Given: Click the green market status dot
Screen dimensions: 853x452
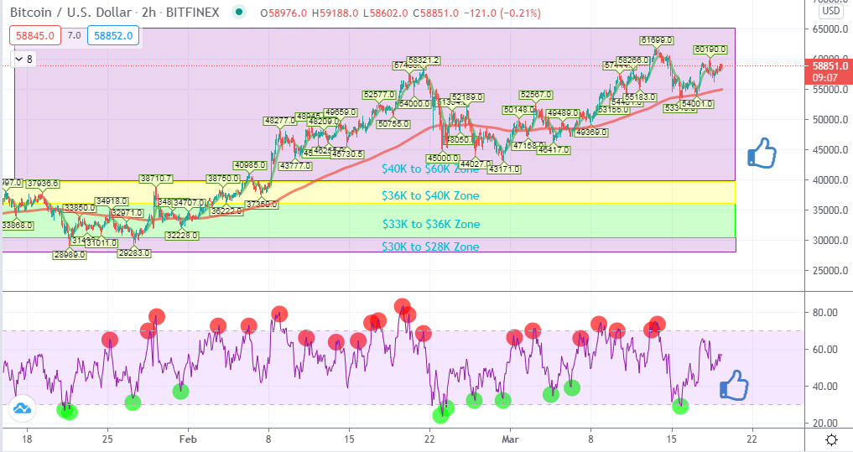Looking at the screenshot, I should point(239,12).
